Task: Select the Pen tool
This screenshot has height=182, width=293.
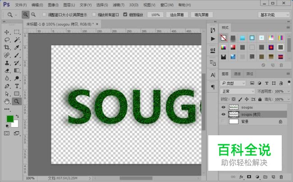Action: (x=7, y=86)
